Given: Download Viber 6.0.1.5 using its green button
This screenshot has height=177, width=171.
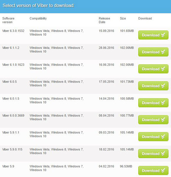Looking at the screenshot, I should [153, 103].
